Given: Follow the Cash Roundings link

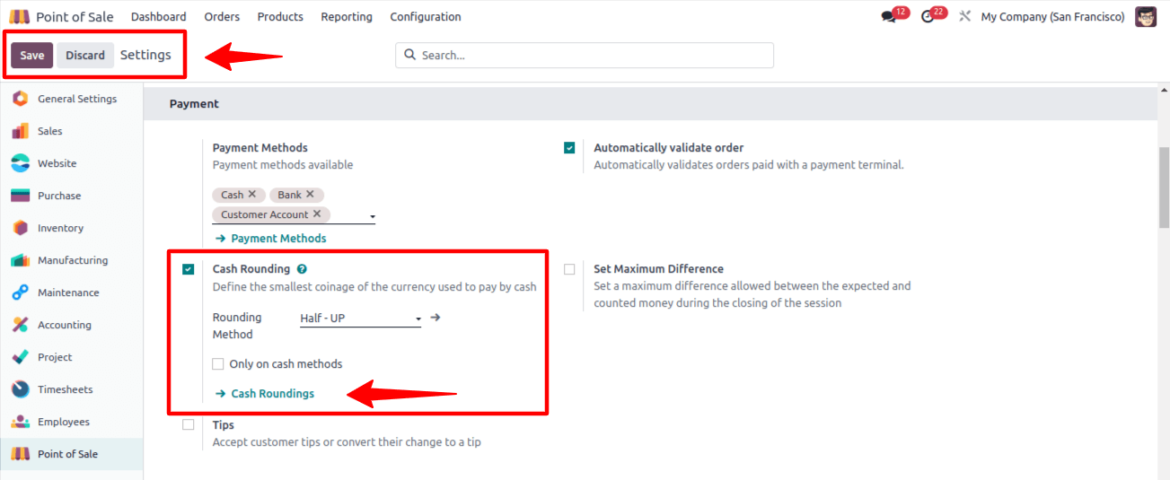Looking at the screenshot, I should coord(265,394).
